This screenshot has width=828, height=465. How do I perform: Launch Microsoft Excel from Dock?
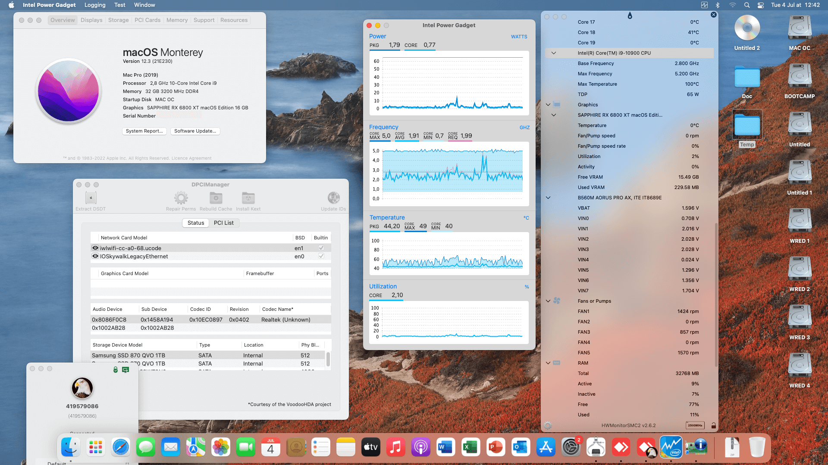[x=470, y=447]
